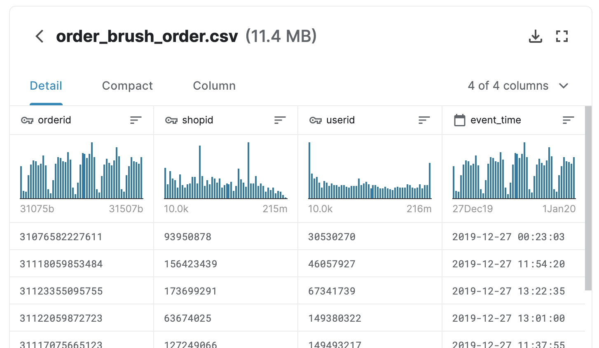Viewport: 599px width, 348px height.
Task: Click the orderid column header label
Action: [54, 120]
